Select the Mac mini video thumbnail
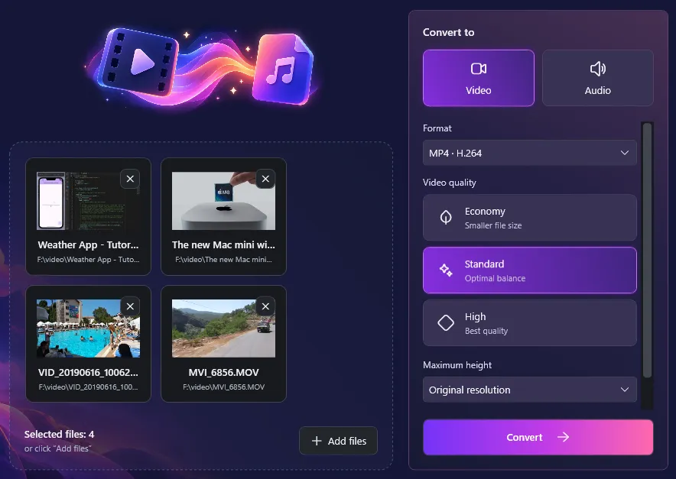Screen dimensions: 676x479 coord(223,201)
